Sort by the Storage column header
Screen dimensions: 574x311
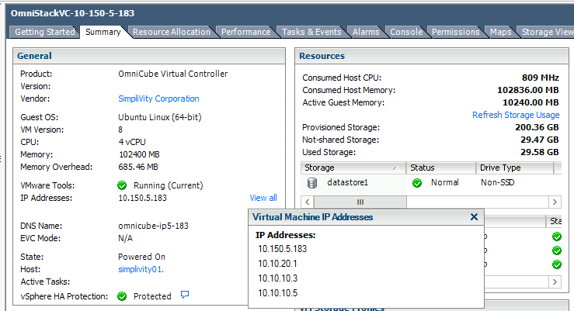(353, 168)
